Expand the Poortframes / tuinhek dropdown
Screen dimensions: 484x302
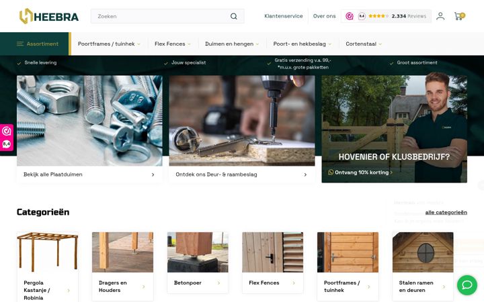tap(109, 44)
